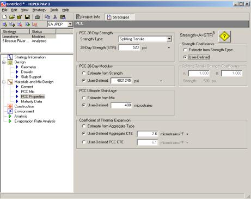Click the Construction icon in tree
This screenshot has height=199, width=251.
pos(10,106)
